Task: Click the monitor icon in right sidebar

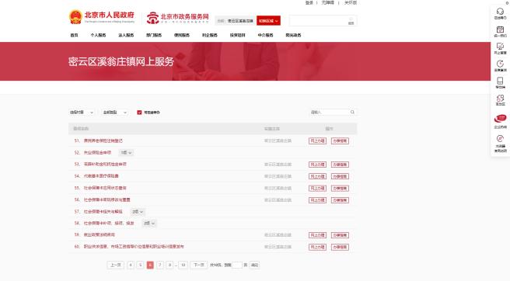Action: click(x=500, y=47)
